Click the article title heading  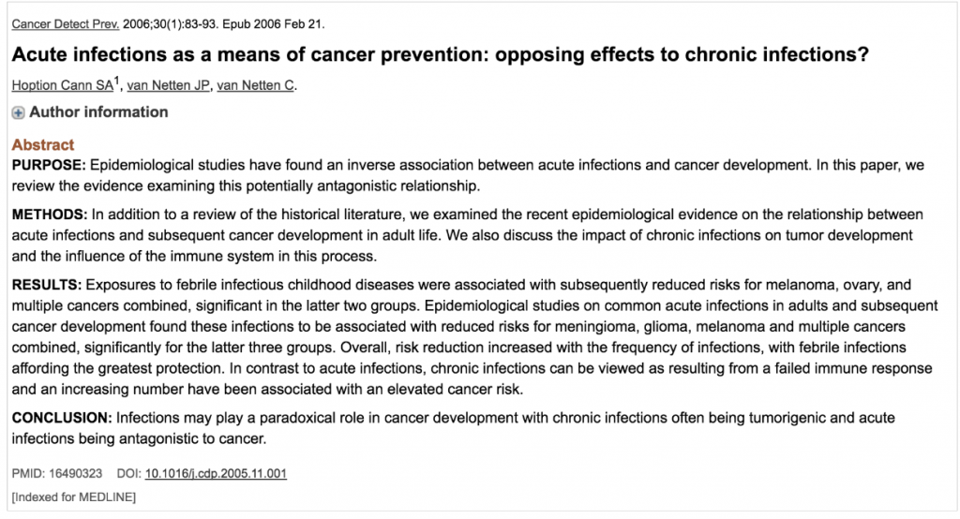click(441, 54)
